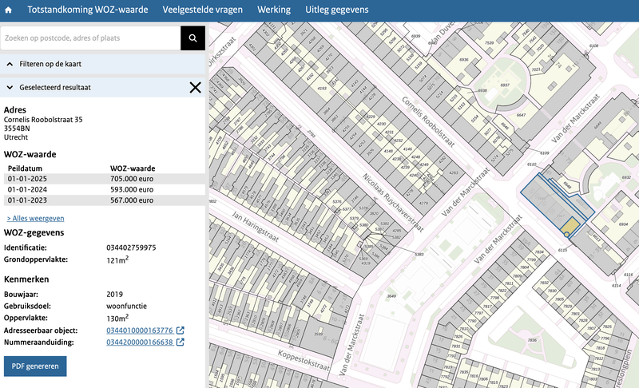Image resolution: width=639 pixels, height=388 pixels.
Task: Open link 0344200000166638
Action: coord(140,342)
